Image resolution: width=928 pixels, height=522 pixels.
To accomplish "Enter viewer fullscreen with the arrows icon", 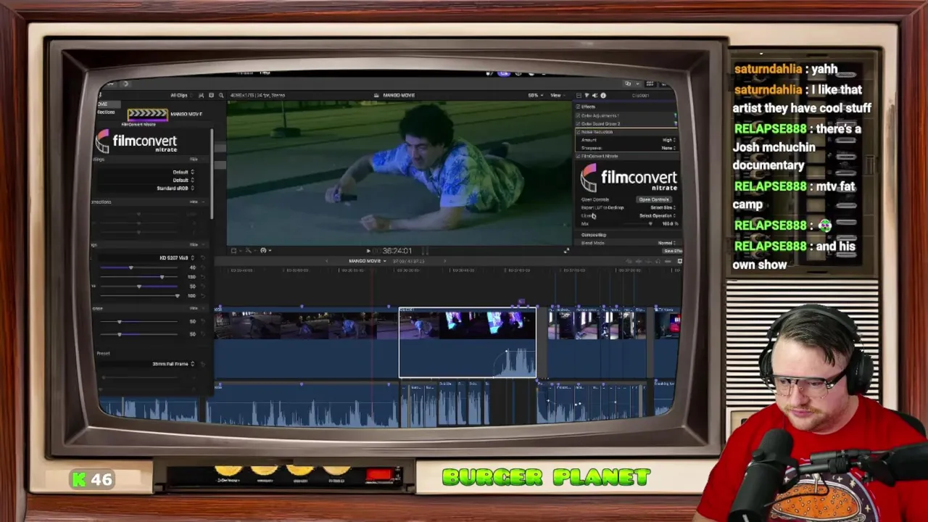I will pyautogui.click(x=566, y=251).
